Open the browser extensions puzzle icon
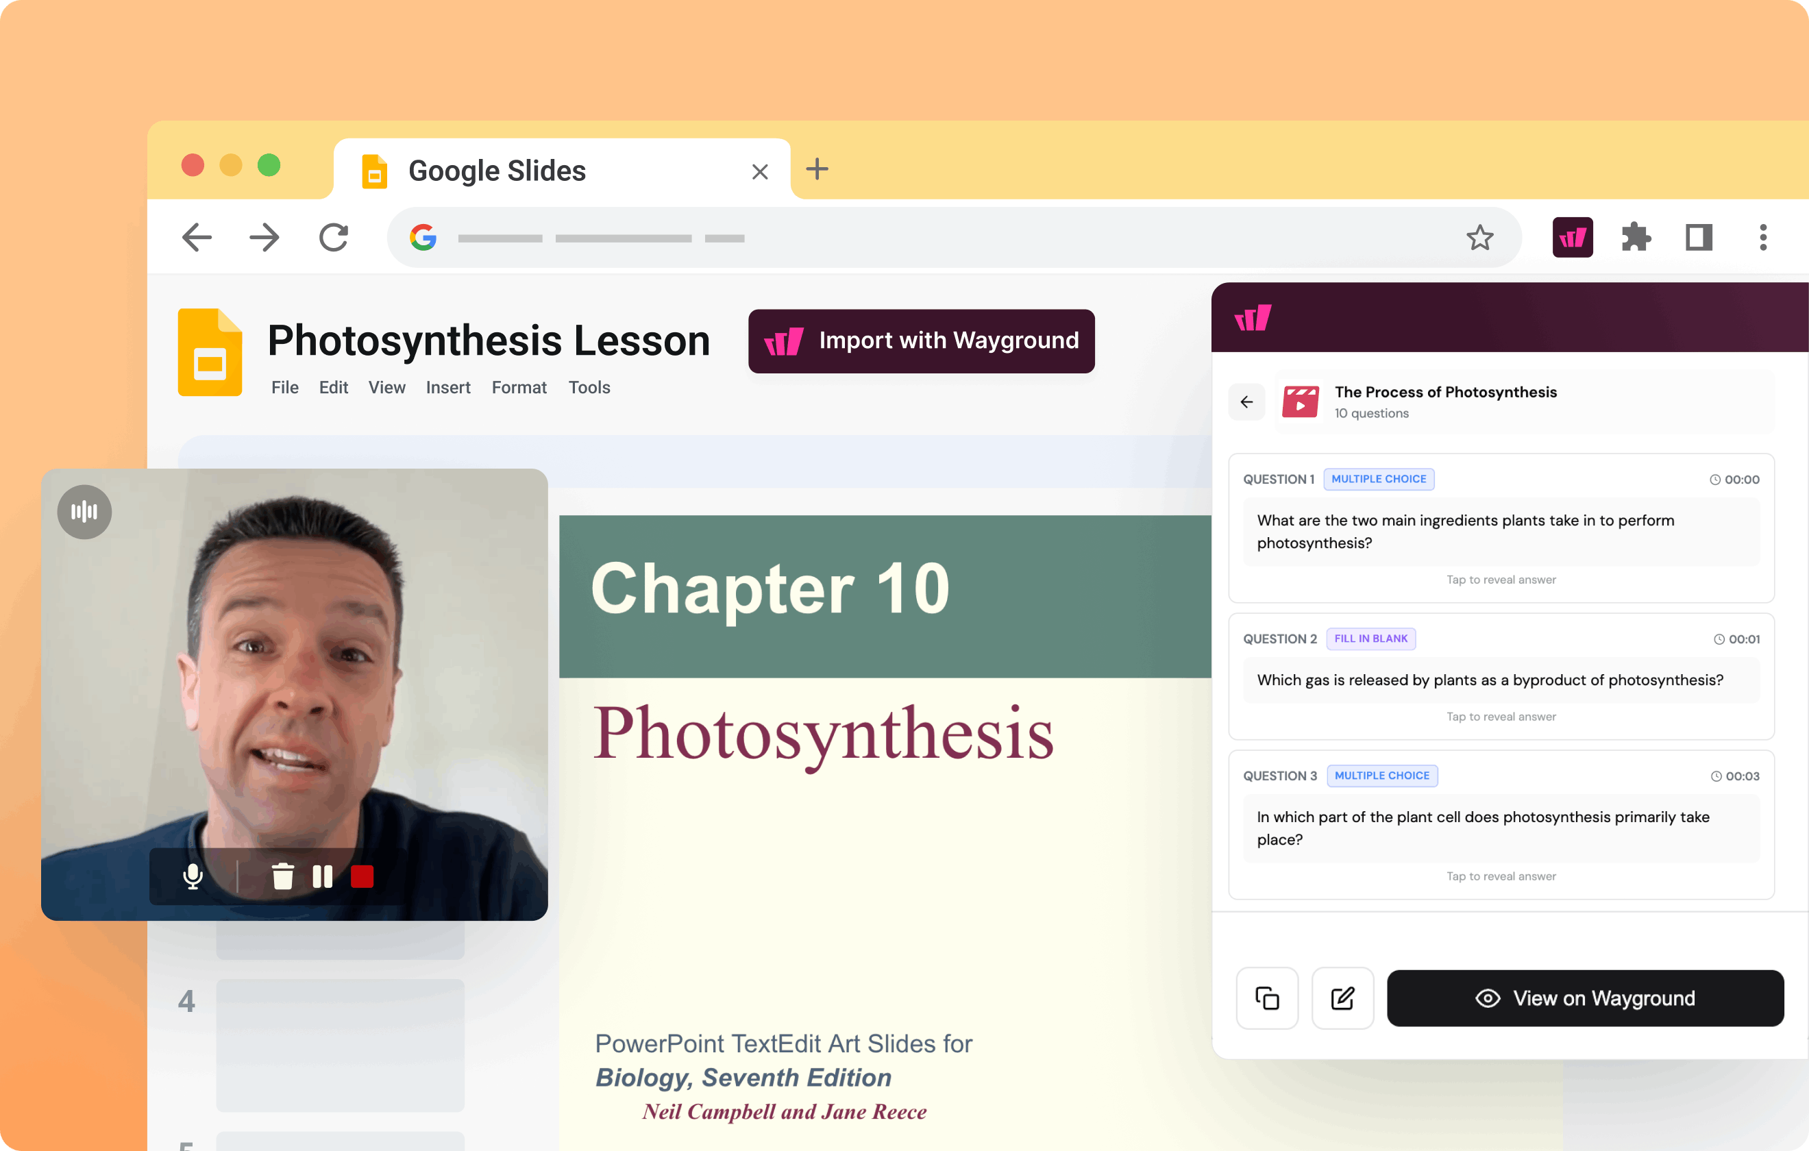Viewport: 1809px width, 1151px height. [x=1636, y=238]
